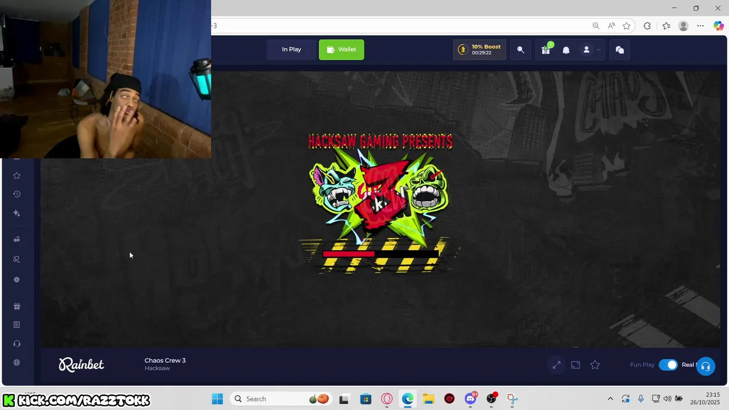Open the news document icon in sidebar

point(17,325)
